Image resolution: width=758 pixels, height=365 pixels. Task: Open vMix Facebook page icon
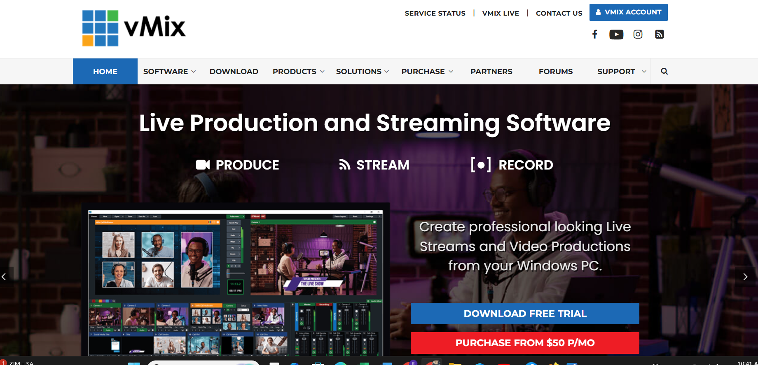pos(594,34)
